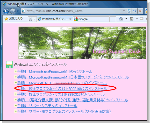This screenshot has height=123, width=150.
Task: Expand the Home button dropdown arrow
Action: [126, 18]
